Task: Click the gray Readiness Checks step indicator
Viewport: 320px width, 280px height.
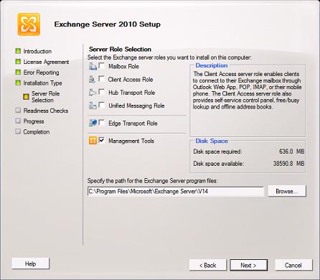Action: pos(18,111)
